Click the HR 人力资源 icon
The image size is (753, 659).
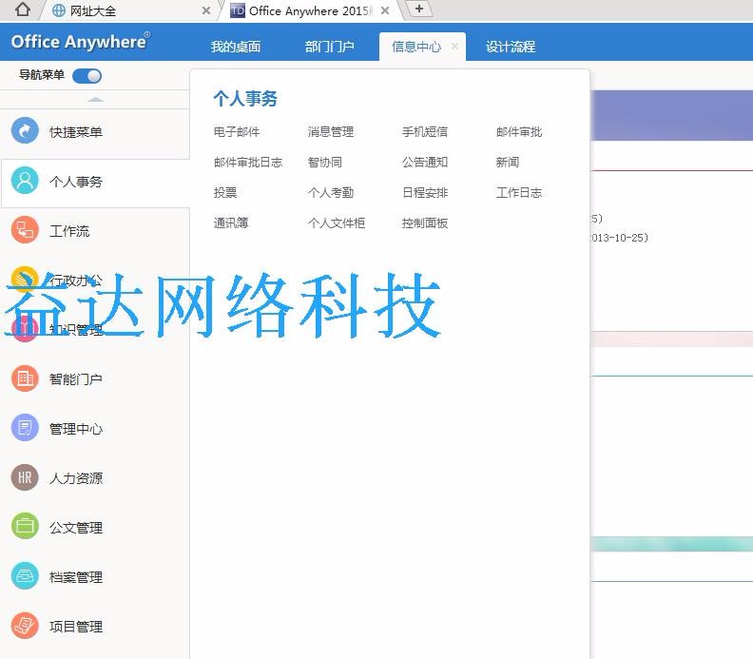(25, 477)
